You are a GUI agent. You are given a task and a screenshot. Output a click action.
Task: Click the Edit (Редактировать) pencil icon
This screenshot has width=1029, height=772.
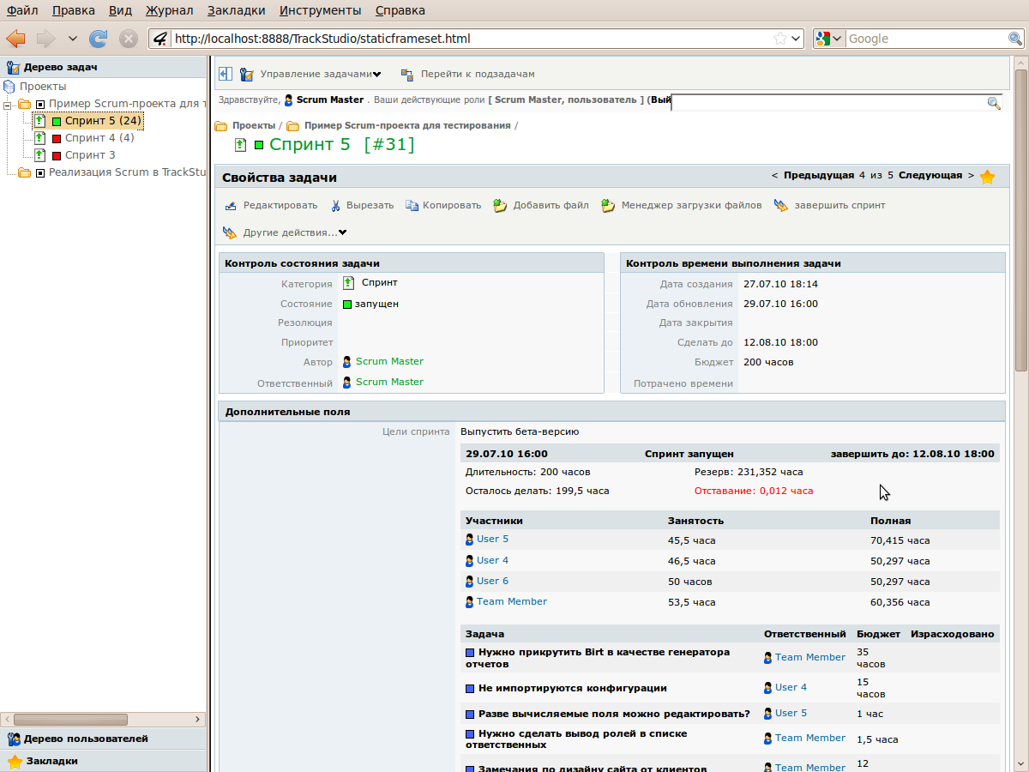231,206
